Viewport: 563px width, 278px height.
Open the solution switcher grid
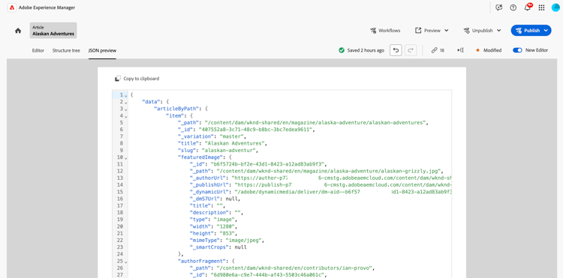coord(541,7)
